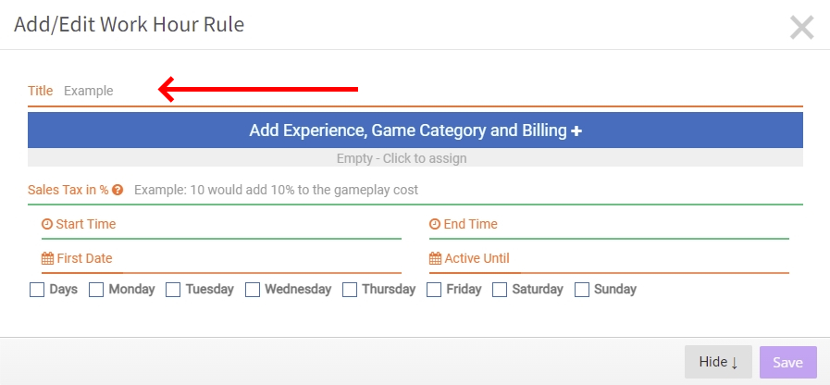This screenshot has width=830, height=385.
Task: Mark the Friday checkbox
Action: pyautogui.click(x=434, y=290)
